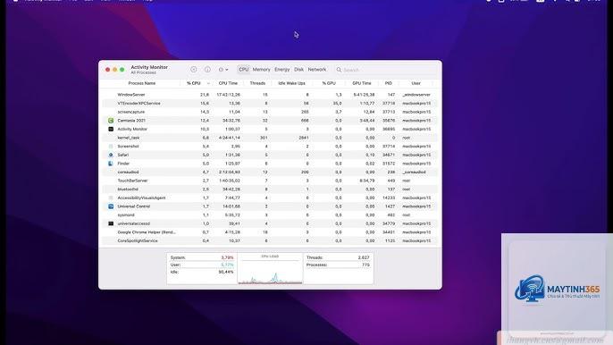
Task: Click the universalaccessd black icon
Action: click(x=111, y=223)
